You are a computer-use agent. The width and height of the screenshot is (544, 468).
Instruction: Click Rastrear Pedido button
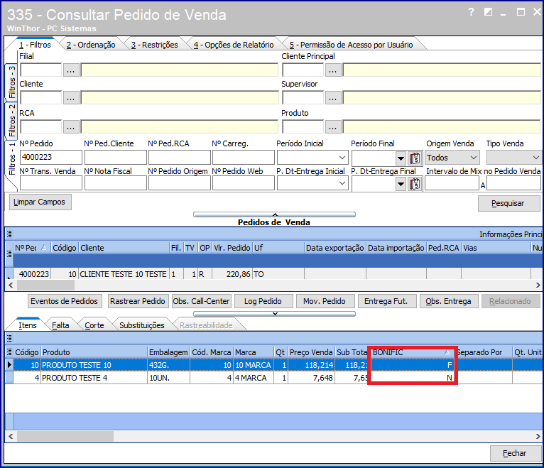point(138,301)
